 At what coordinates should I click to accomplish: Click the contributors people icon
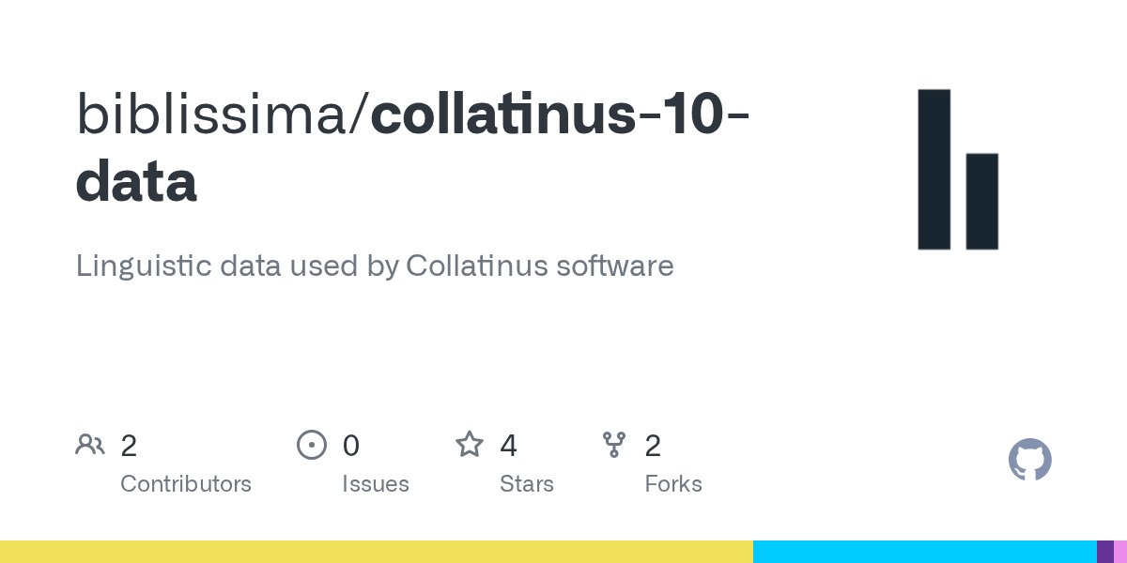pyautogui.click(x=90, y=445)
